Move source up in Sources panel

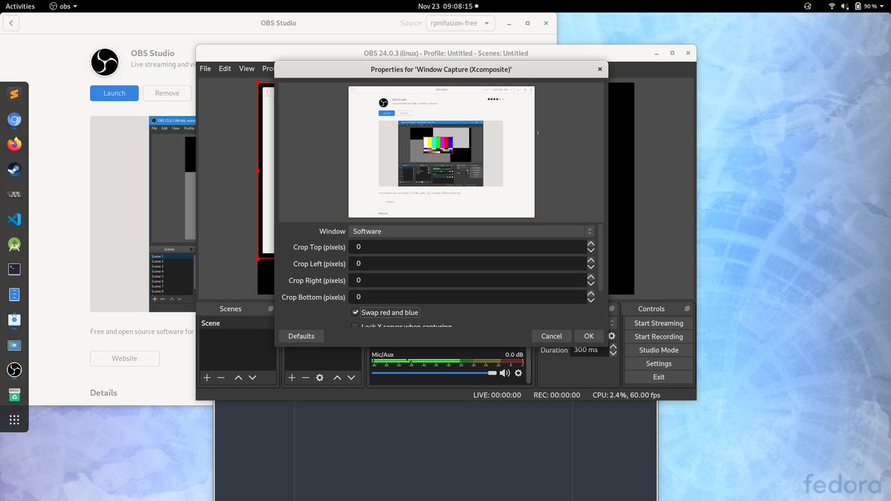[x=337, y=378]
